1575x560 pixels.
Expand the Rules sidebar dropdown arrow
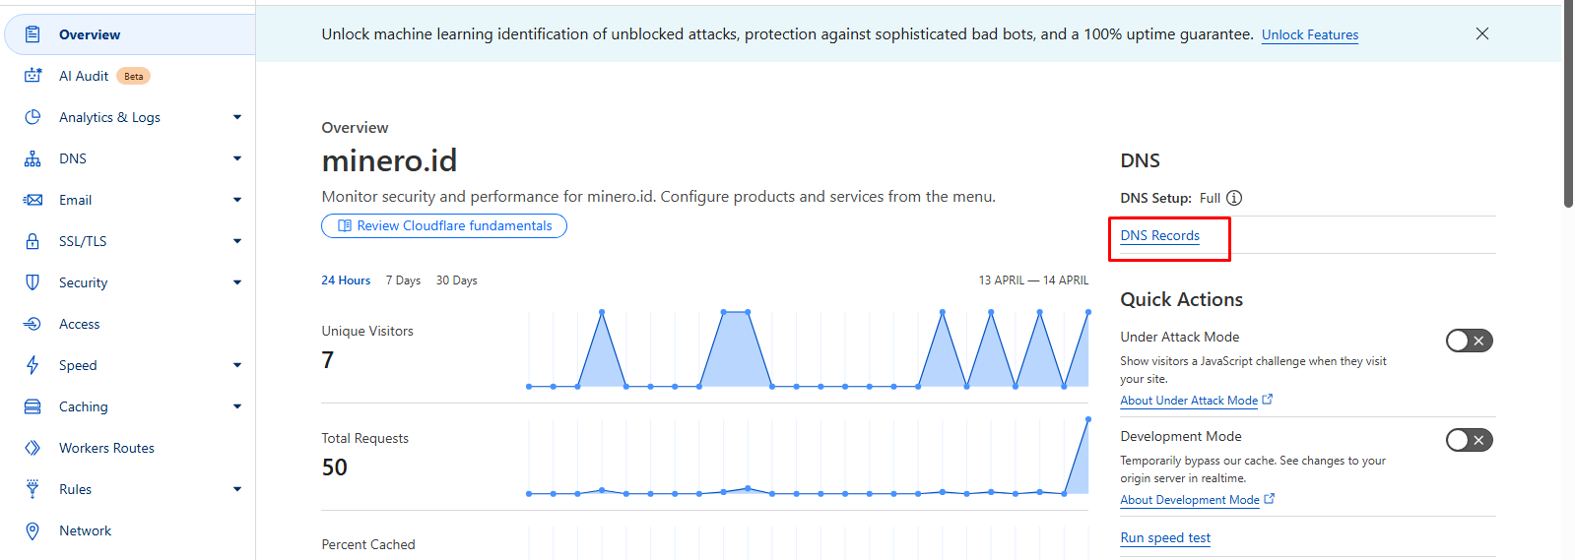tap(237, 489)
